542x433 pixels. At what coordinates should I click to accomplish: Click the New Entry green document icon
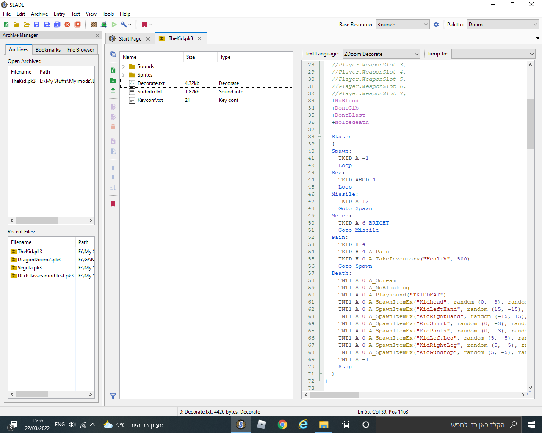click(113, 70)
